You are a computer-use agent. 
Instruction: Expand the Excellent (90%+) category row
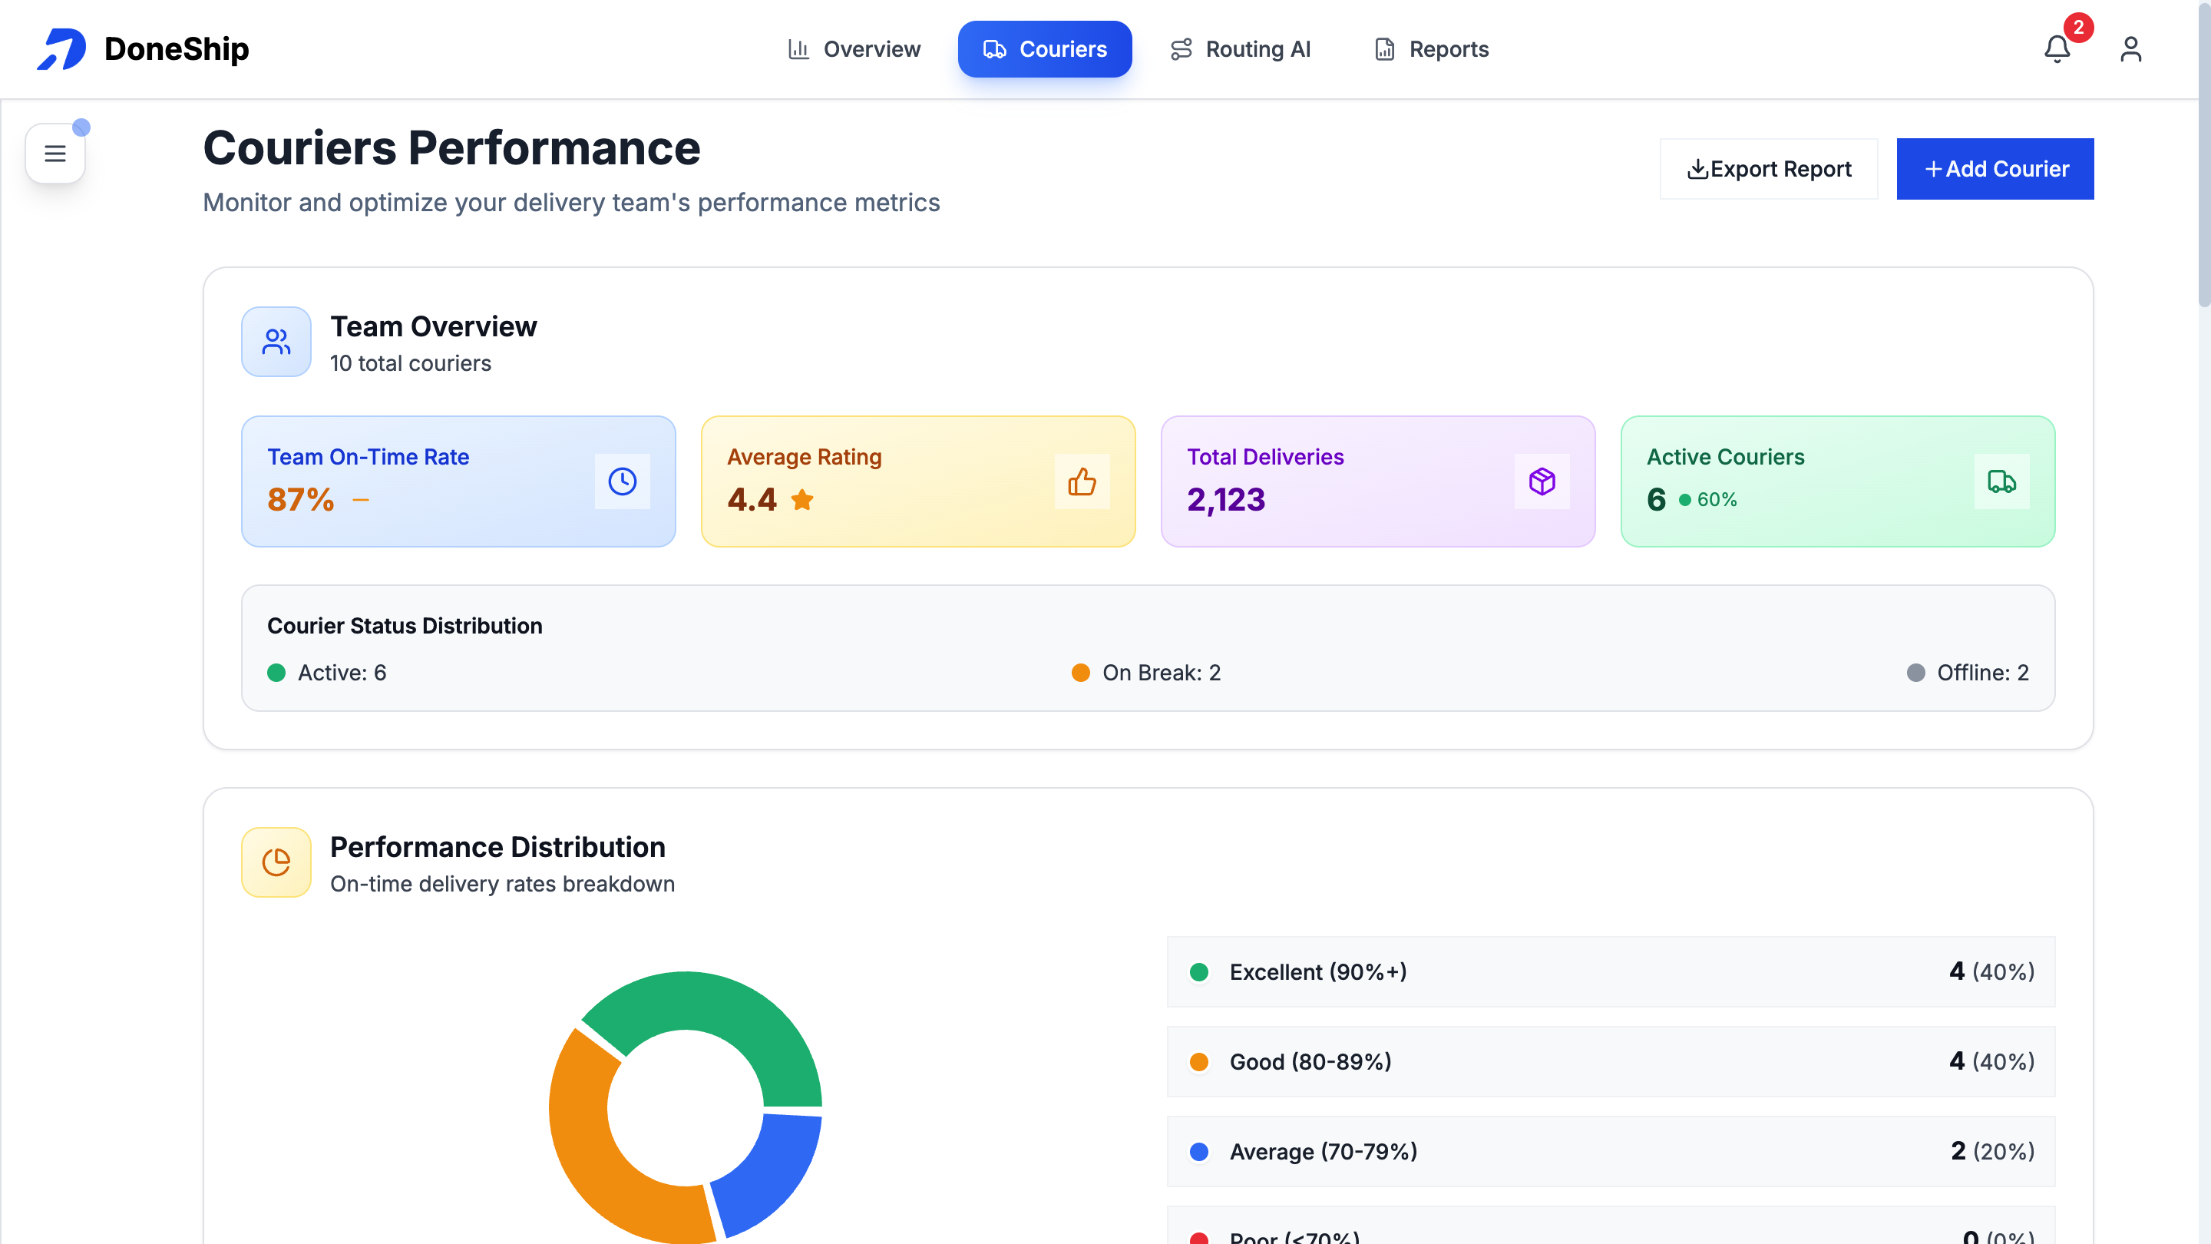click(1611, 972)
